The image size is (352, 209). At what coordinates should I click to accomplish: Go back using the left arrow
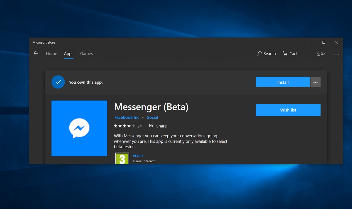[x=36, y=53]
